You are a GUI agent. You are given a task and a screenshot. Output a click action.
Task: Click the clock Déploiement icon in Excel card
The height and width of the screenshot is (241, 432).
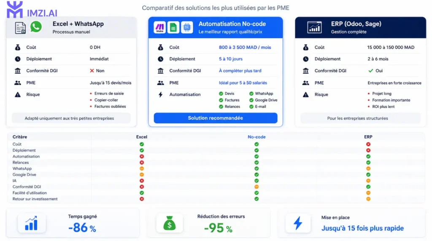coord(18,59)
